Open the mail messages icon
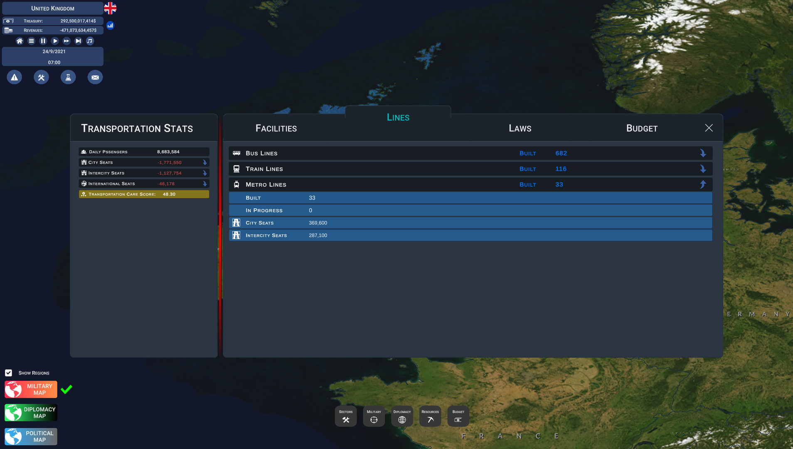 click(95, 77)
